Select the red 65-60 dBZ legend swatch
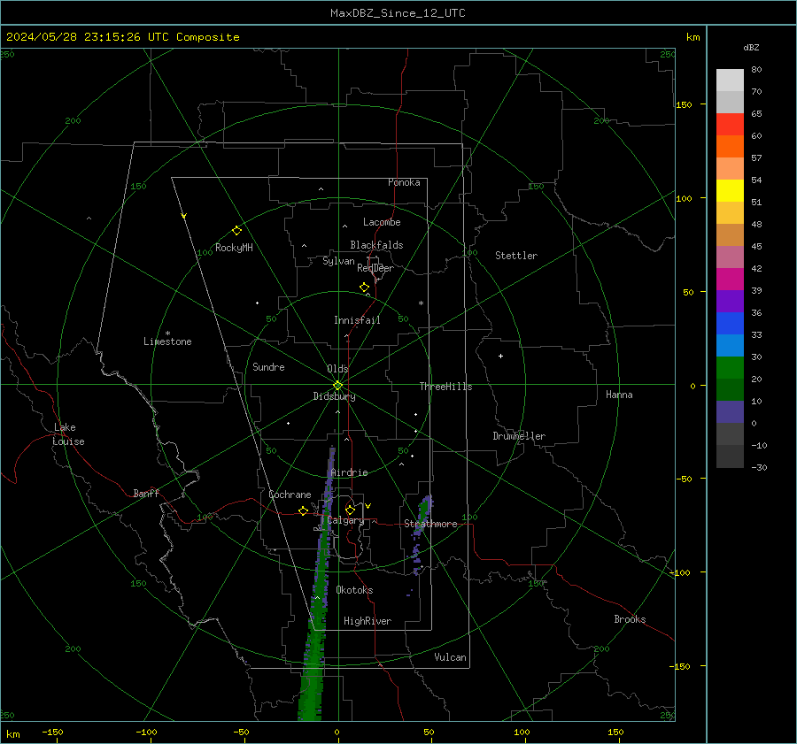797x744 pixels. click(730, 125)
